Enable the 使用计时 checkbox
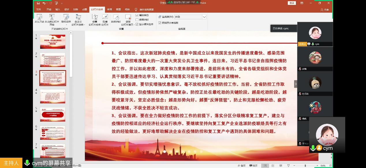 137,20
